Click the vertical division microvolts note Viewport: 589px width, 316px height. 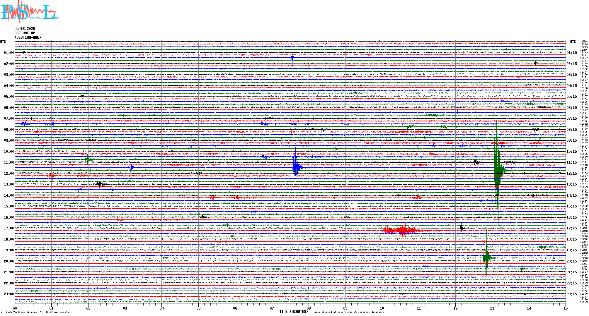coord(37,312)
